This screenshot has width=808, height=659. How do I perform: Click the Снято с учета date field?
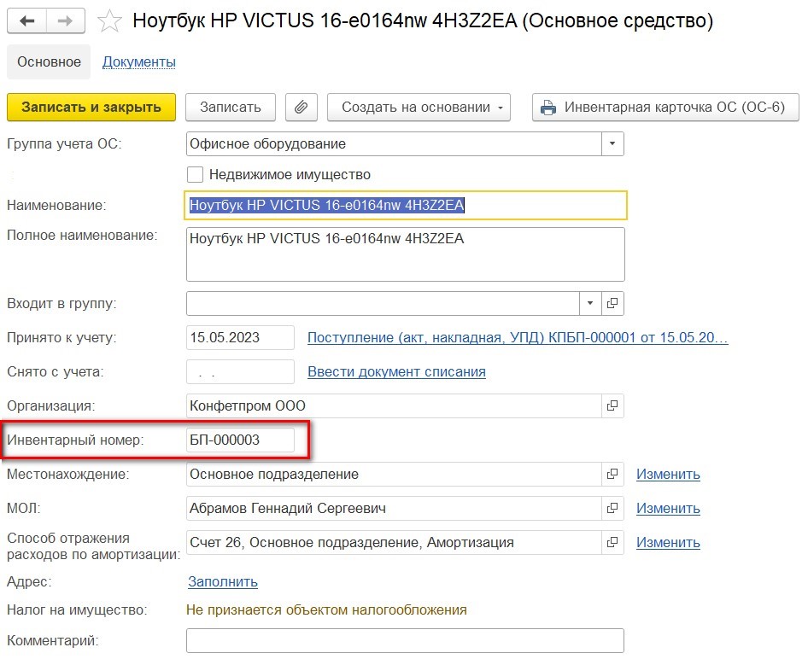(x=240, y=371)
